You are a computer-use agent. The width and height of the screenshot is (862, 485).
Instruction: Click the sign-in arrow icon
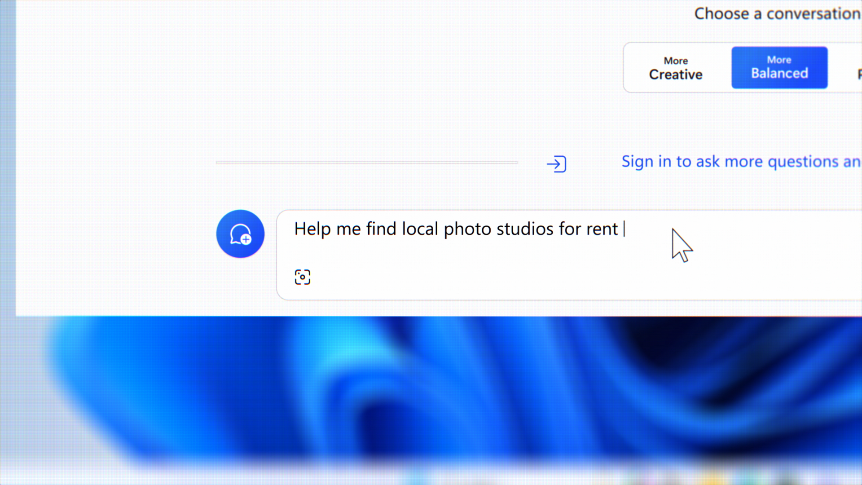coord(557,164)
